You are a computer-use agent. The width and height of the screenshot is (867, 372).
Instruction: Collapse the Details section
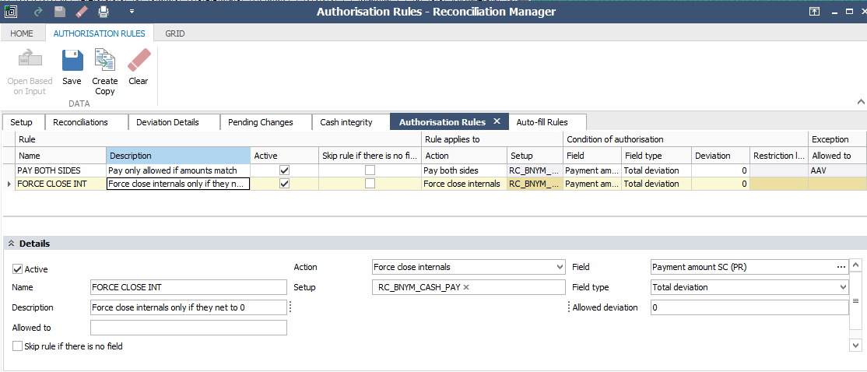pyautogui.click(x=11, y=244)
